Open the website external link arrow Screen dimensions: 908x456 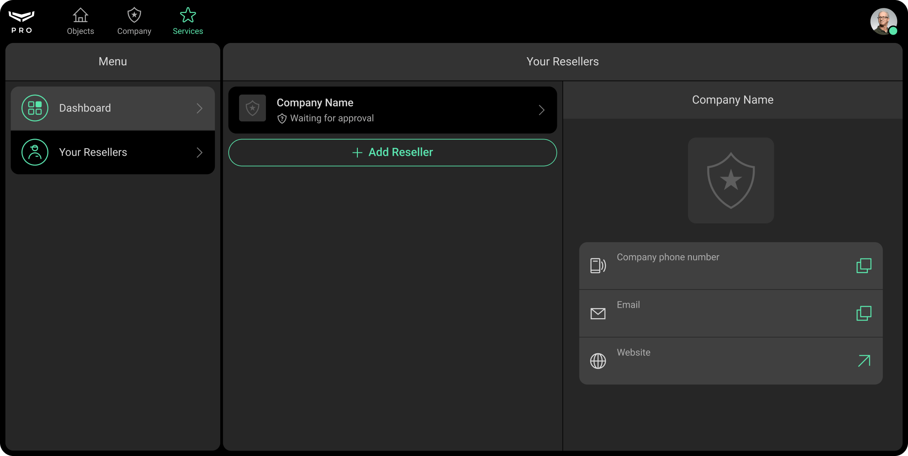pyautogui.click(x=864, y=361)
